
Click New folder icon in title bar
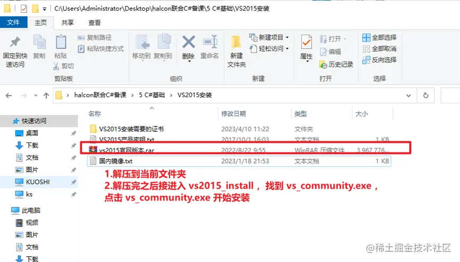pos(35,9)
